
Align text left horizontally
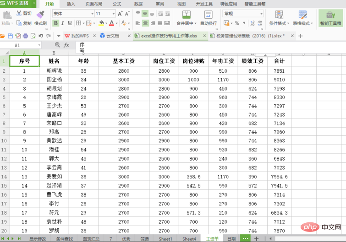(x=137, y=23)
